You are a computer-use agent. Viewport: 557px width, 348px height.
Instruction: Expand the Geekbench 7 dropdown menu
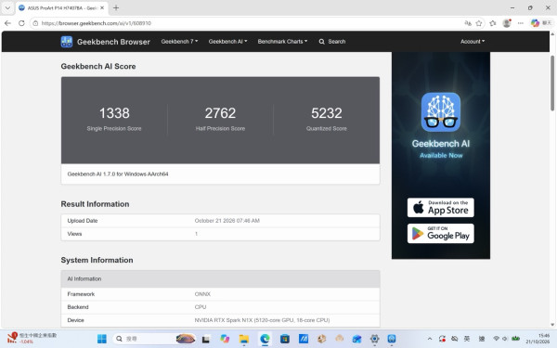point(179,42)
